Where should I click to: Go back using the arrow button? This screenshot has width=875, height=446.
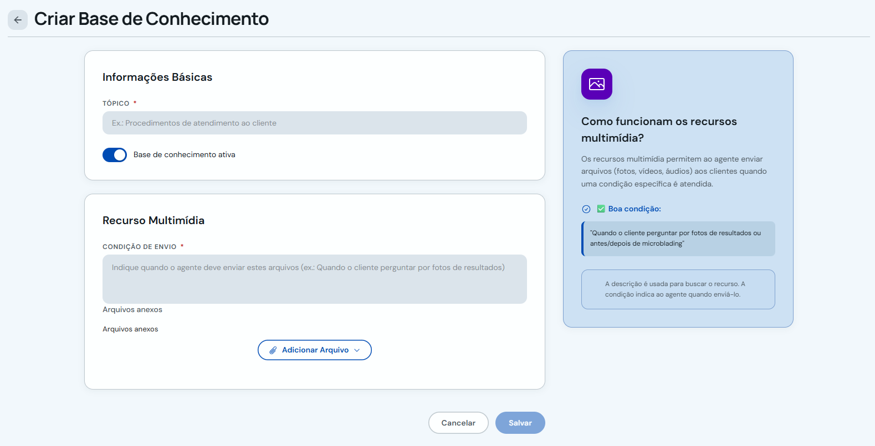point(18,20)
